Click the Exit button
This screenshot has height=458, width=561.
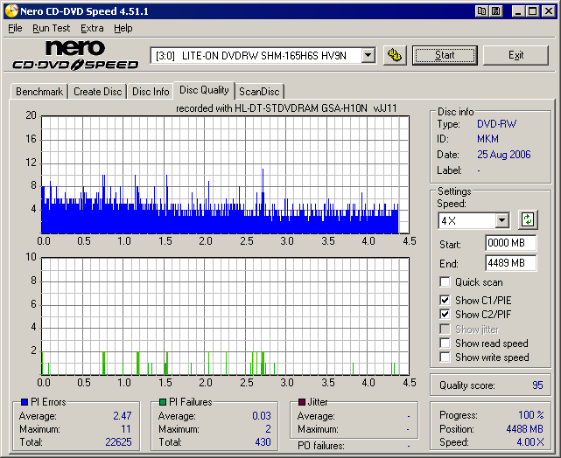[x=516, y=55]
